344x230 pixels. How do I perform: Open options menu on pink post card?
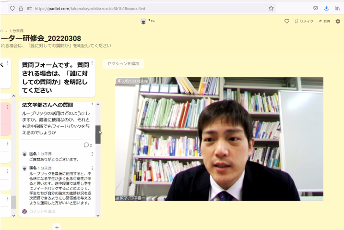click(x=8, y=107)
